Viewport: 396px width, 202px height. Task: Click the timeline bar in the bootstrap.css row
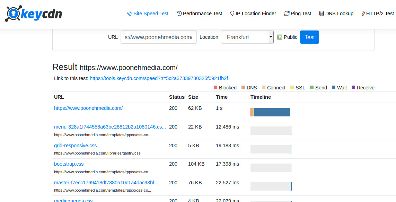pyautogui.click(x=271, y=168)
